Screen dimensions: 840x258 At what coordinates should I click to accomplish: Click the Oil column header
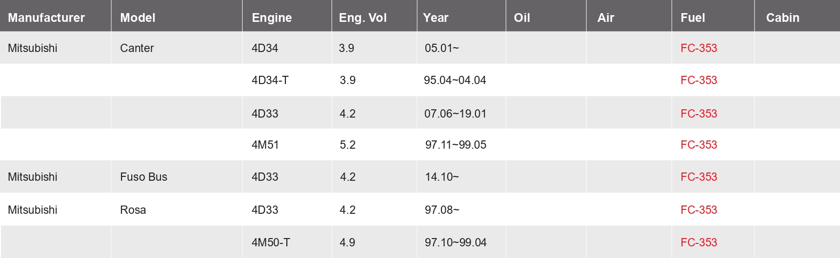click(x=522, y=18)
